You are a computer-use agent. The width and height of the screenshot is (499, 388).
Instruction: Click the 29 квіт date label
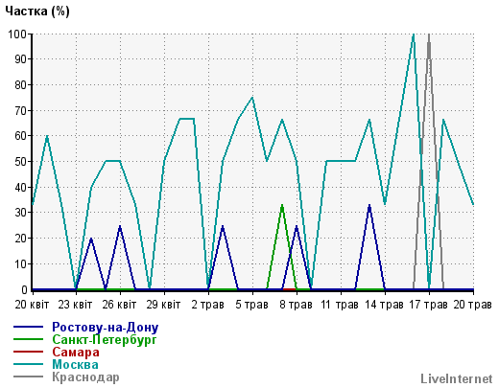pos(163,305)
